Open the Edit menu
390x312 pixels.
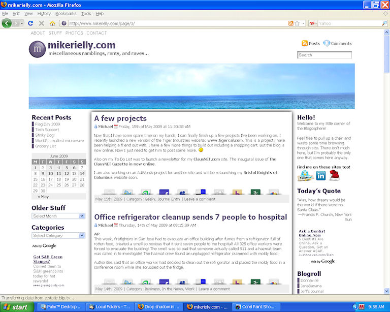pyautogui.click(x=16, y=13)
